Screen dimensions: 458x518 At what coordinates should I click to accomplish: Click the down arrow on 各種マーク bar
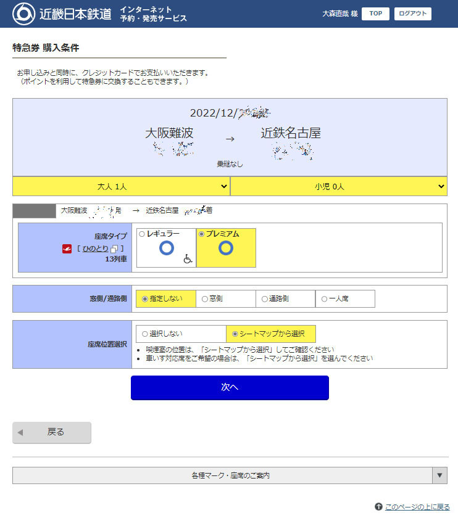pos(440,475)
